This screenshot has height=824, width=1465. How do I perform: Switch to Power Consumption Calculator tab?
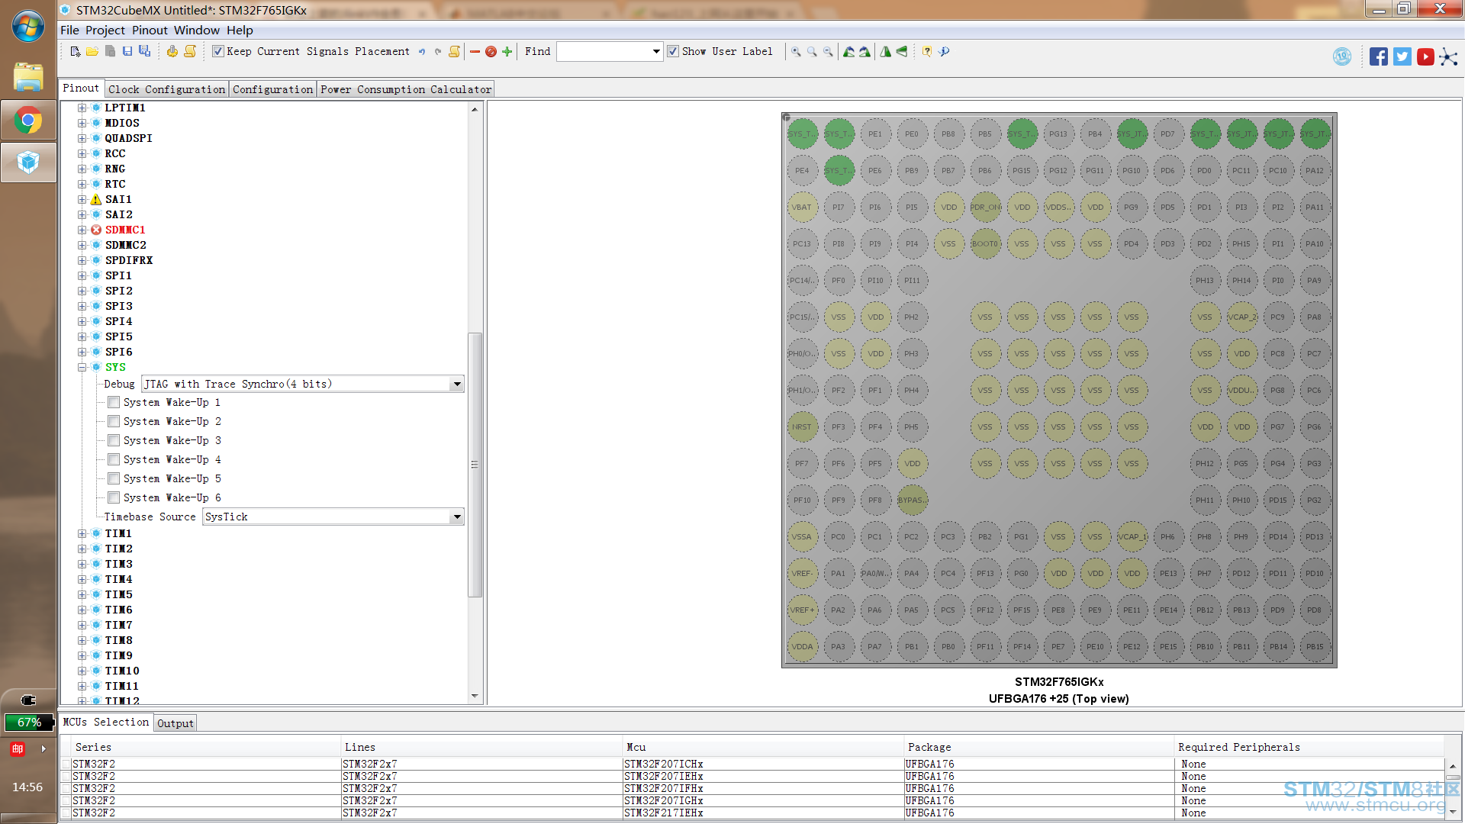406,89
